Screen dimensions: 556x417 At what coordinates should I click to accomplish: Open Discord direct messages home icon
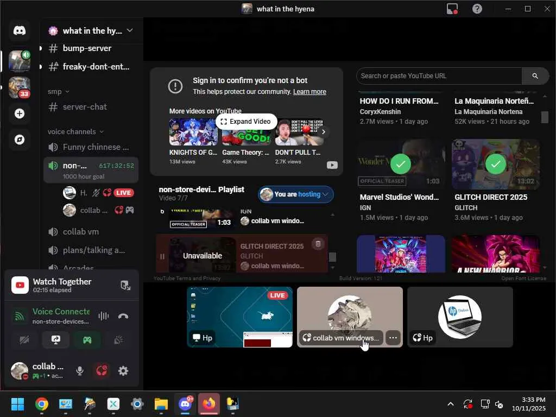(x=20, y=31)
